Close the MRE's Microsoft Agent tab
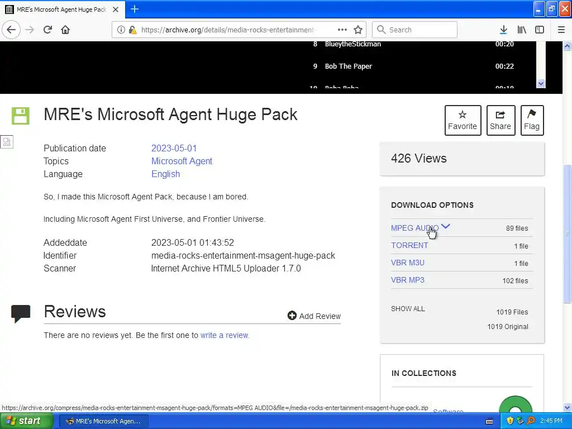The image size is (572, 429). (116, 9)
